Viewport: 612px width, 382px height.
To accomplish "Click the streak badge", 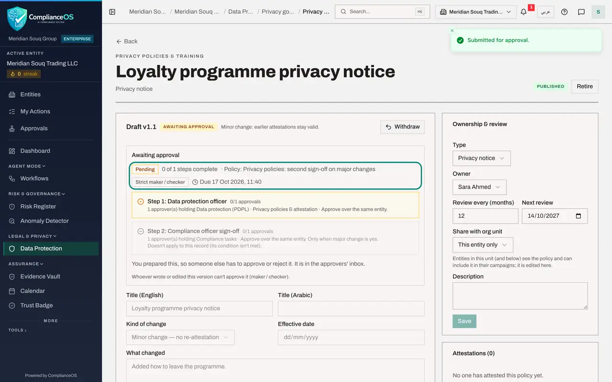I will coord(24,74).
